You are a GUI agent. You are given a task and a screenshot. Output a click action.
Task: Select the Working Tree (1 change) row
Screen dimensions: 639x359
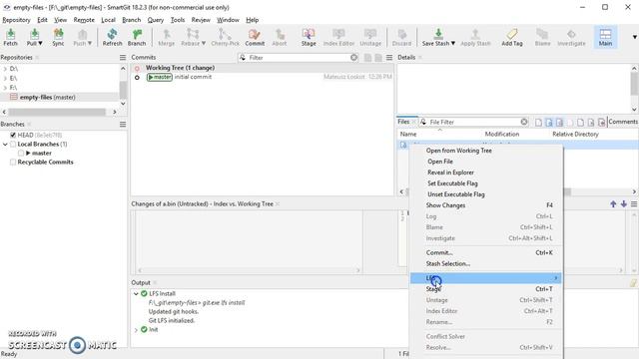coord(262,68)
